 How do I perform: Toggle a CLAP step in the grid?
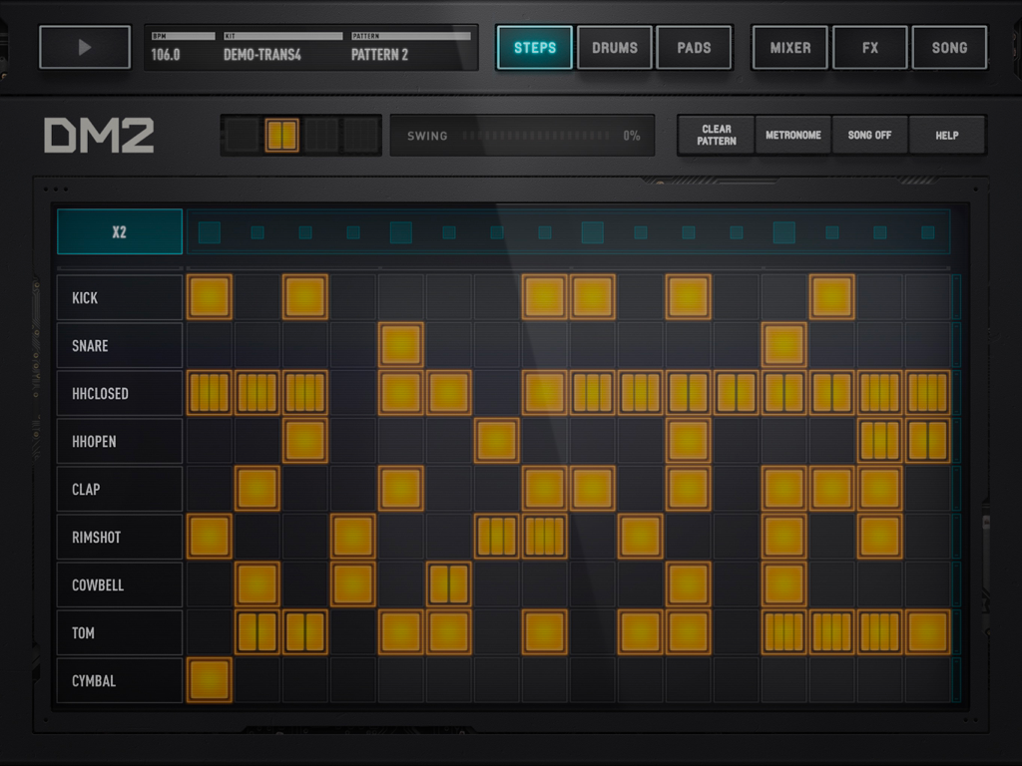click(256, 489)
